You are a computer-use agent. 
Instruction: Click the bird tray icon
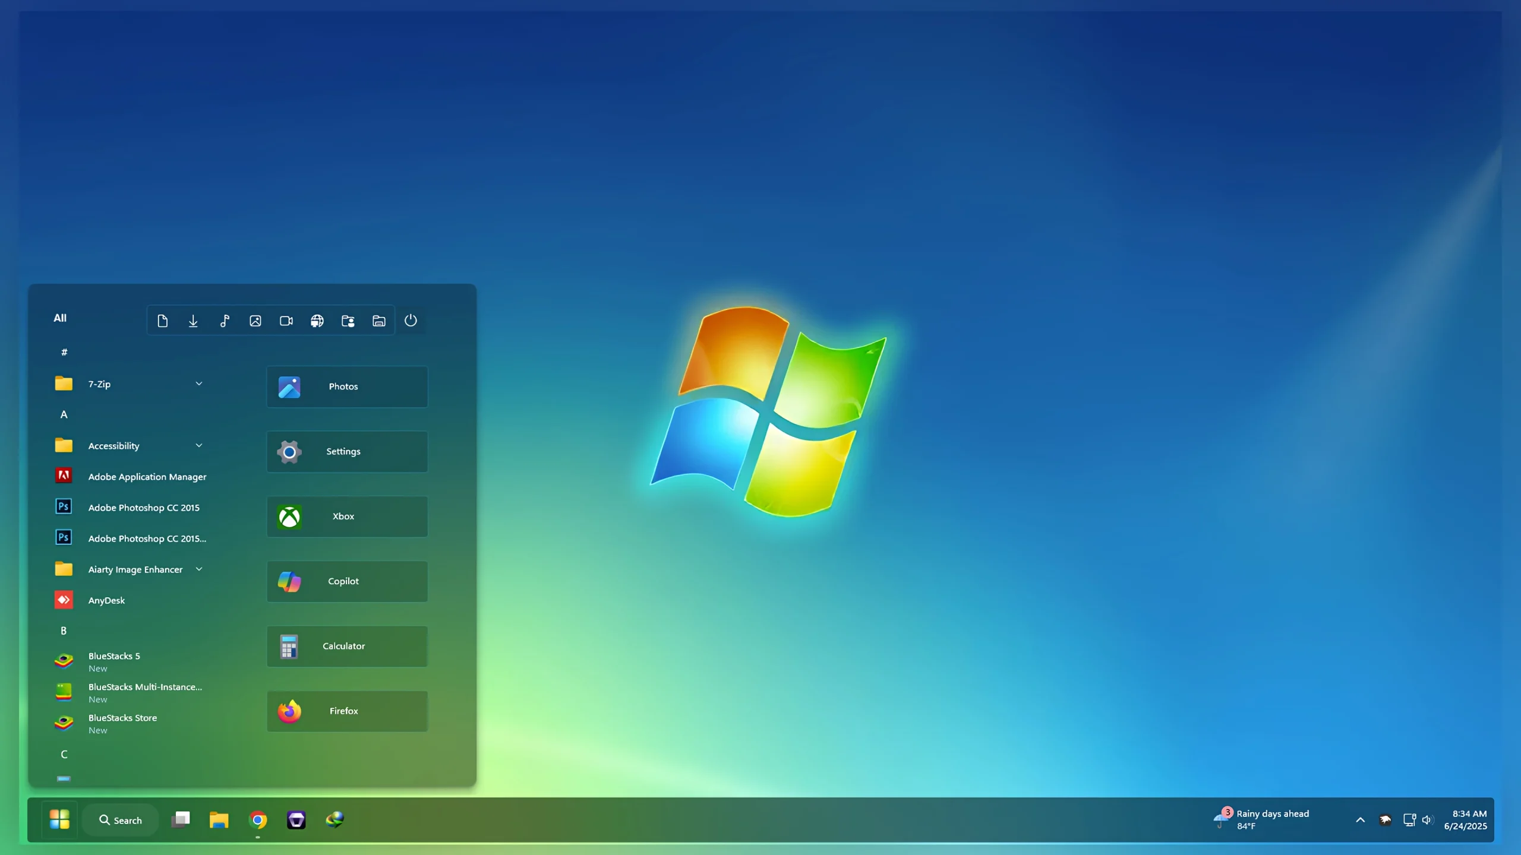click(1385, 820)
